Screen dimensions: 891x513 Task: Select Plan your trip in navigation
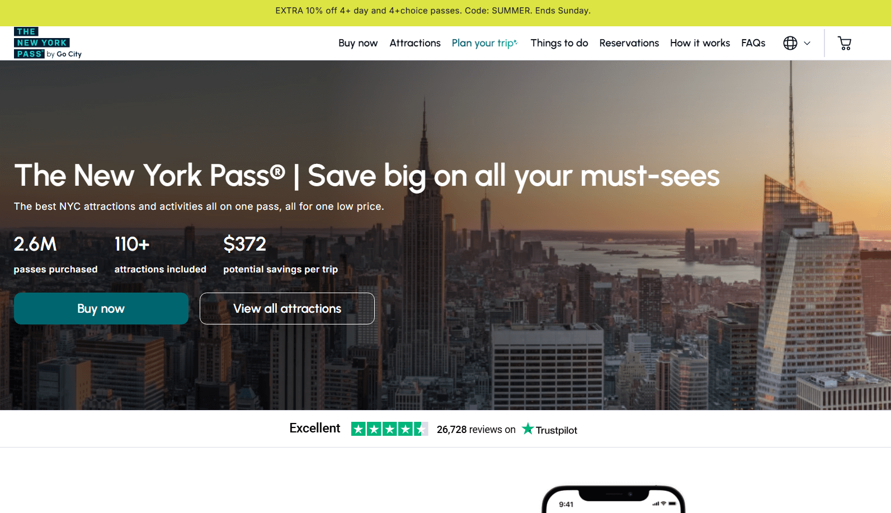click(485, 43)
